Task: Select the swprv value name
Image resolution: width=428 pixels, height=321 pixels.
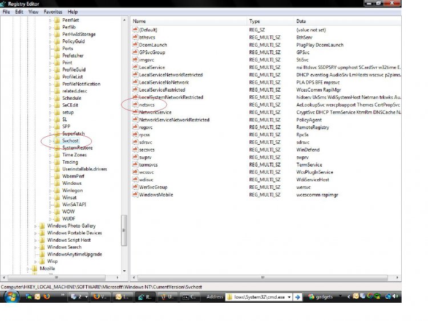Action: tap(145, 157)
